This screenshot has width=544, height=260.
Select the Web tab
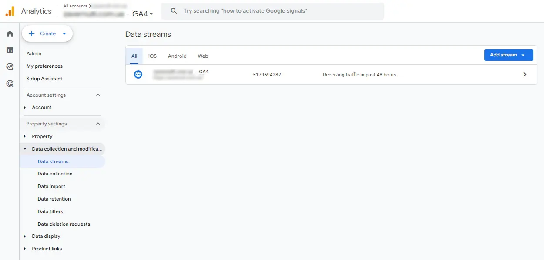point(203,56)
